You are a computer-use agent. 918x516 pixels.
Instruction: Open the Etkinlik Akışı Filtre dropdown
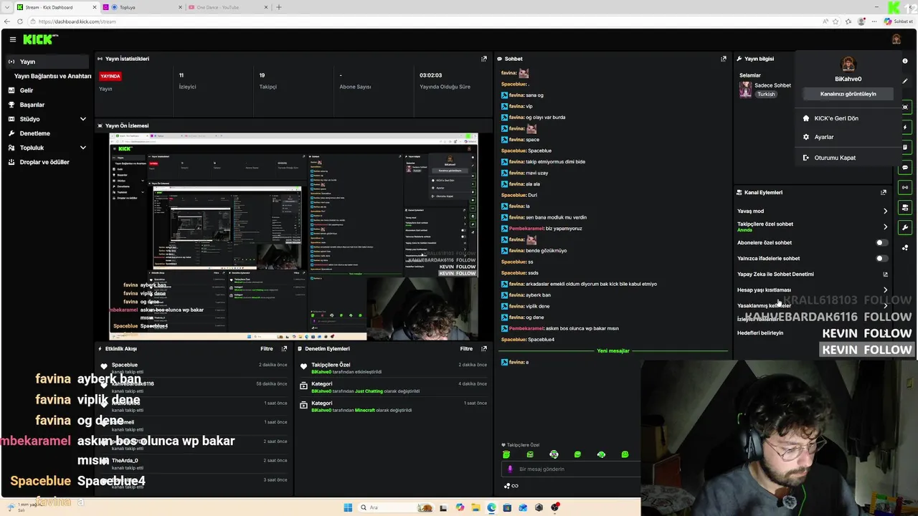[x=266, y=348]
